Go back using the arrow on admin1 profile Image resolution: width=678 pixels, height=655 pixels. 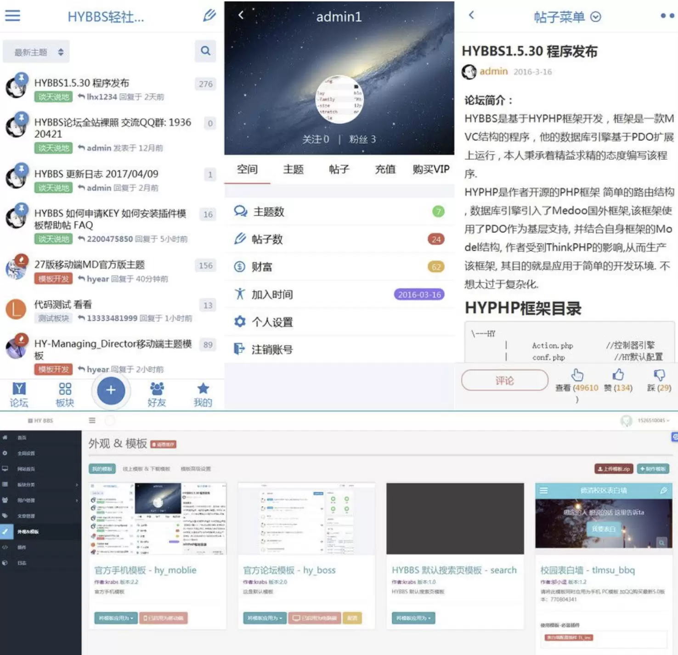point(241,15)
